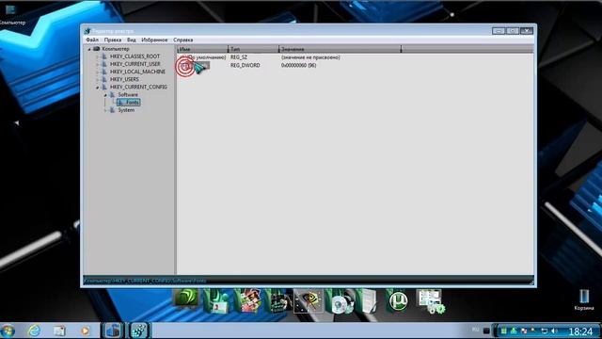Launch the media player taskbar icon
This screenshot has width=602, height=339.
tap(85, 331)
